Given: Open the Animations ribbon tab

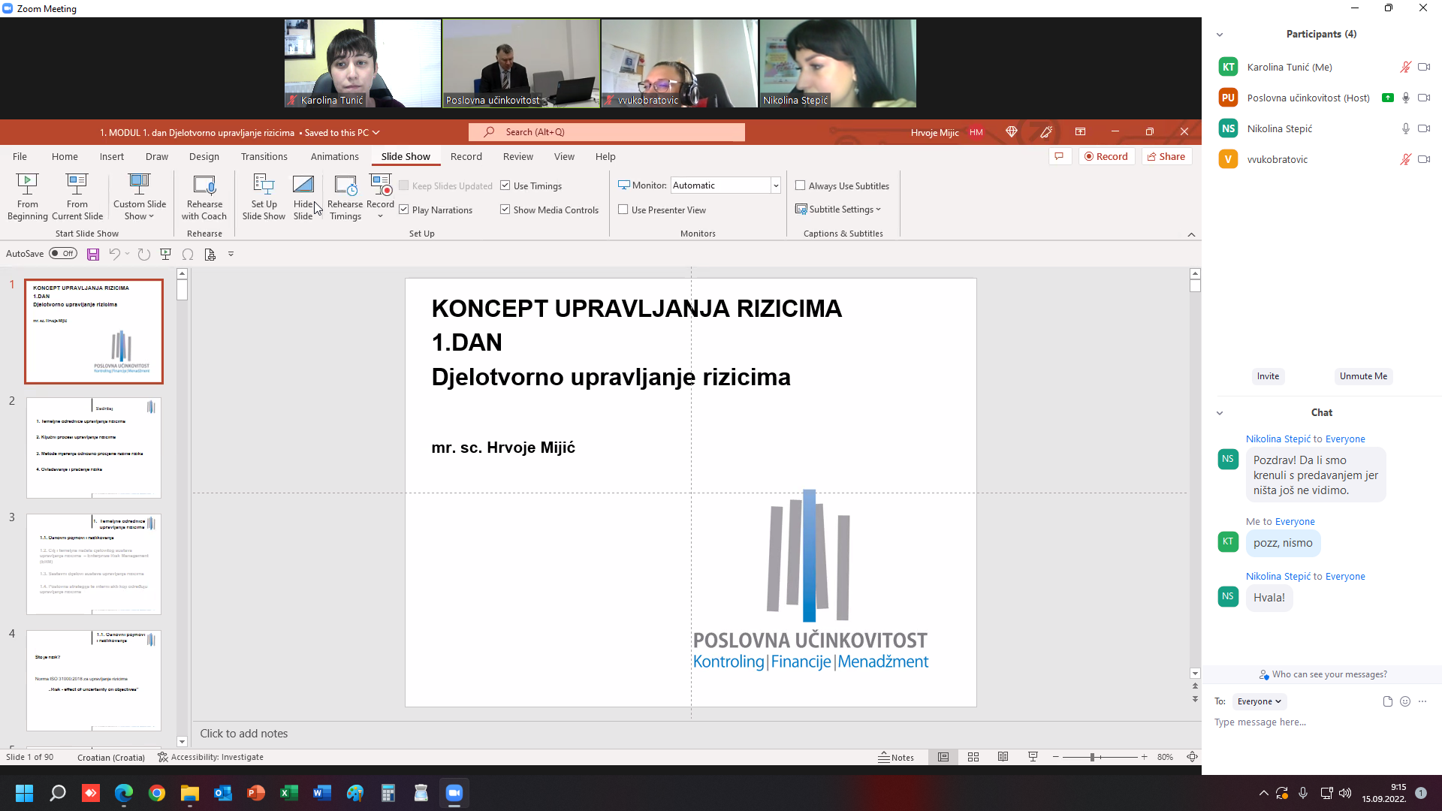Looking at the screenshot, I should 334,157.
